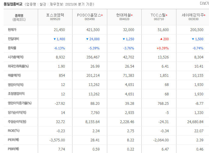Image resolution: width=209 pixels, height=153 pixels.
Task: Click the red asterisk next to 세아제강지주
Action: [x=205, y=15]
